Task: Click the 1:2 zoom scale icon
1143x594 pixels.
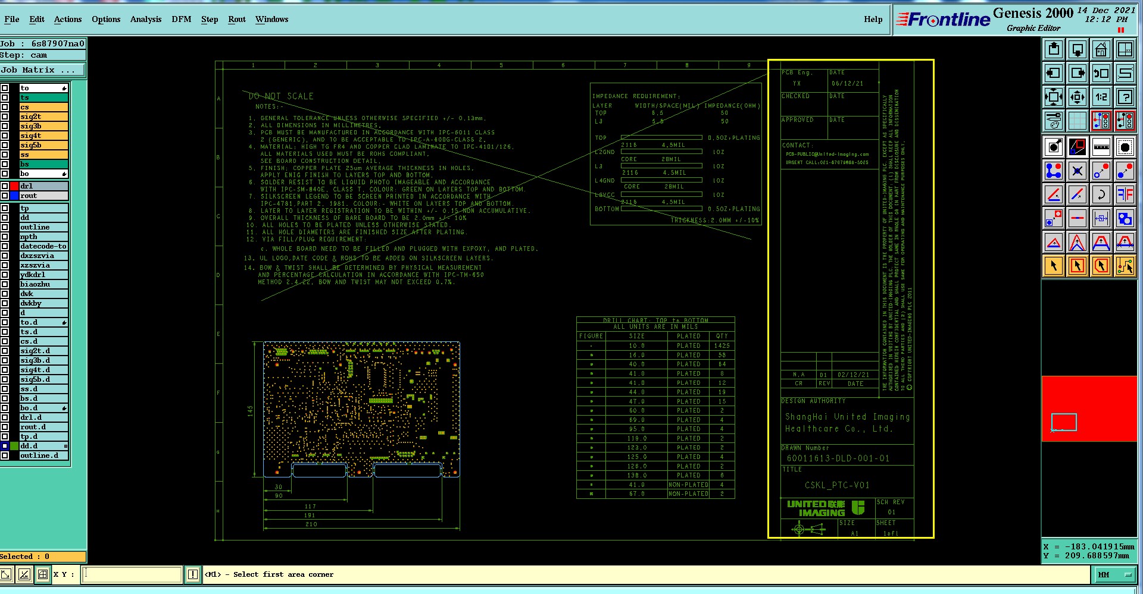Action: (1101, 97)
